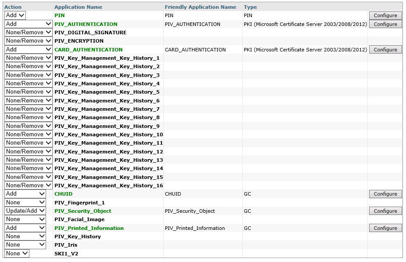Open the Action dropdown for PIV_DIGITAL_SIGNATURE

pos(28,32)
